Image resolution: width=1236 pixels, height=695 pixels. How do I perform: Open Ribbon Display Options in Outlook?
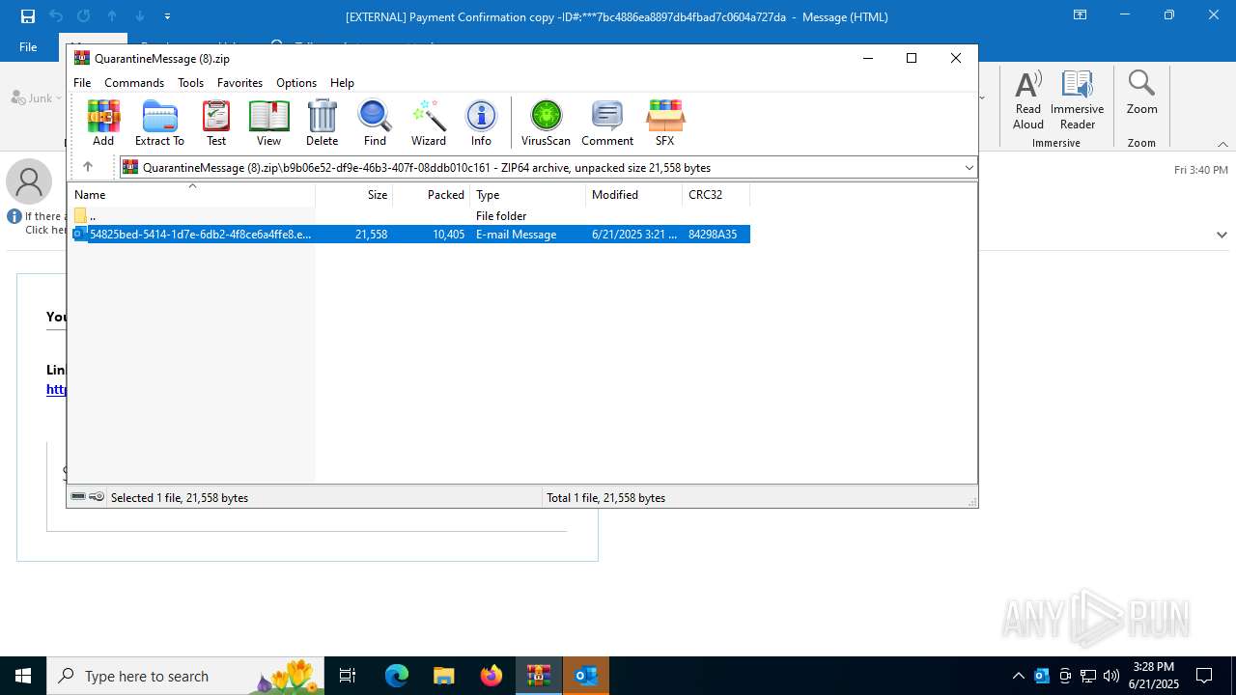click(x=1080, y=15)
